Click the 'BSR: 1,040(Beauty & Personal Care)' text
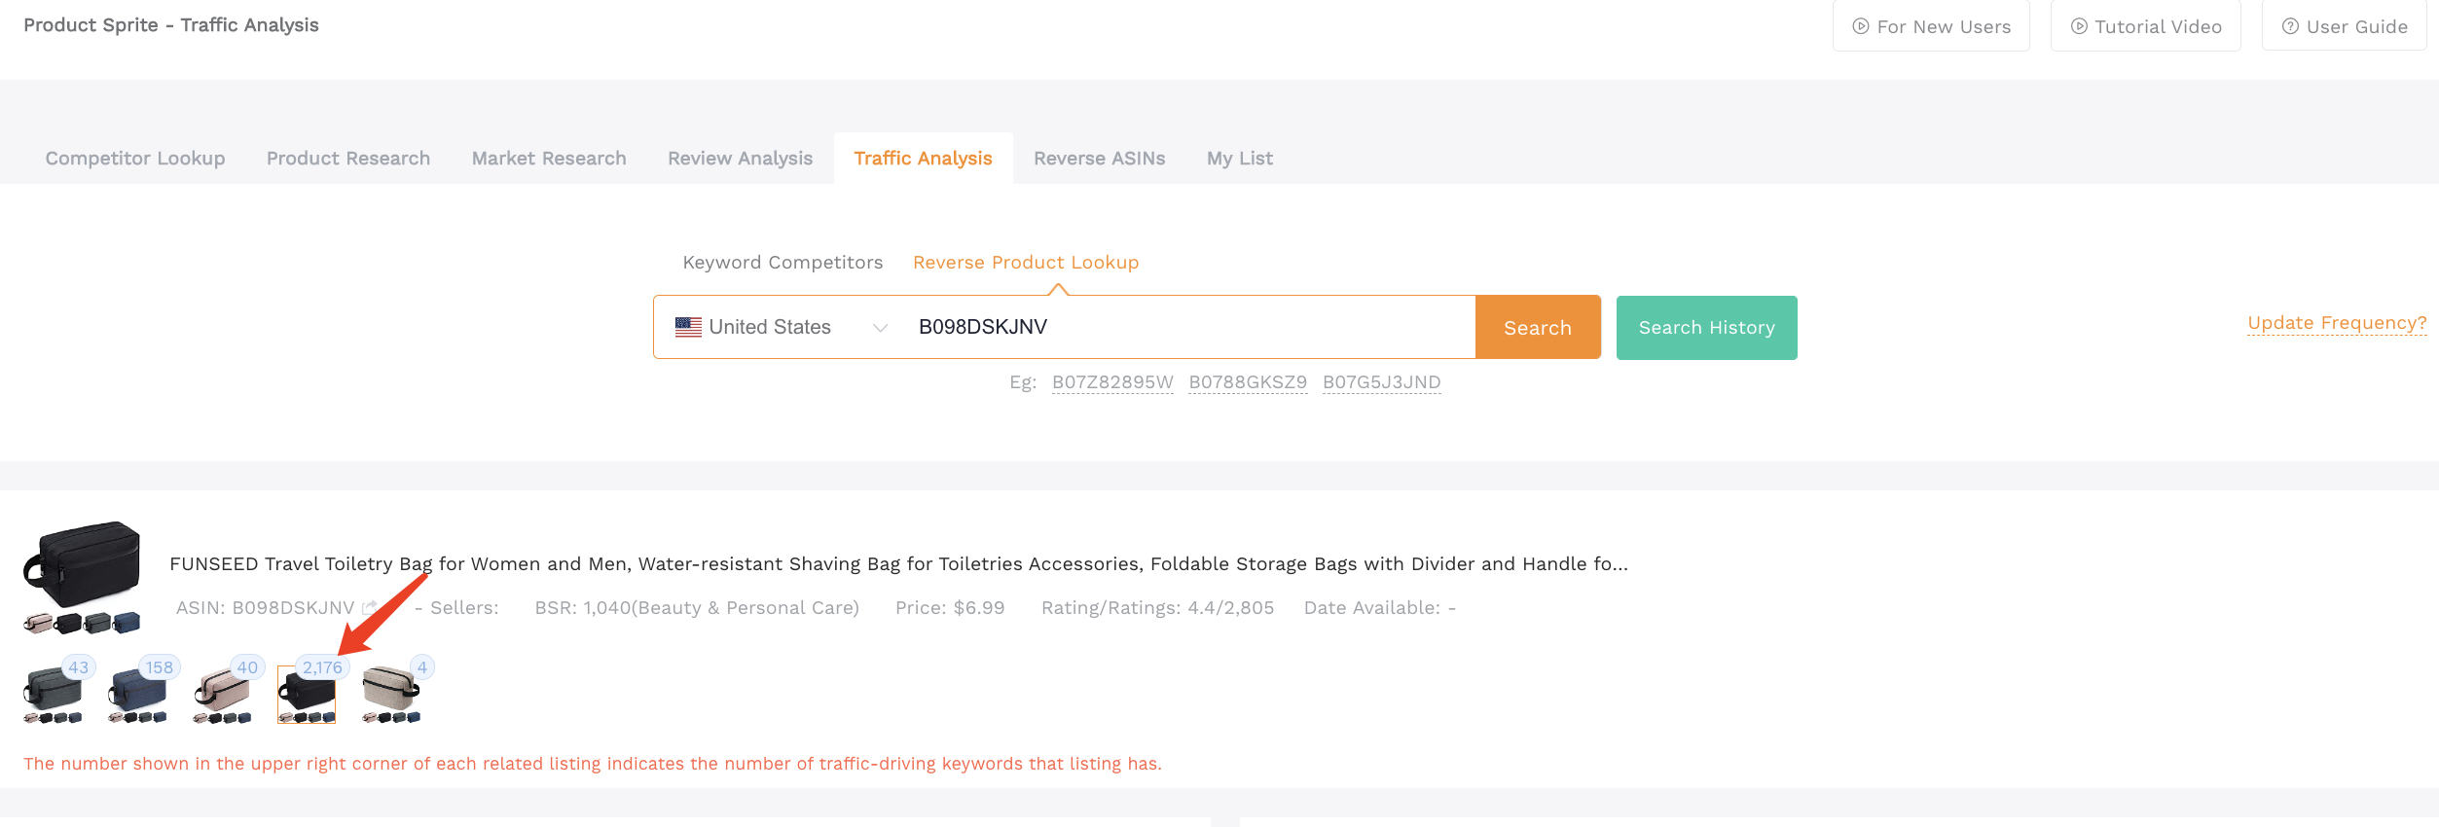Viewport: 2439px width, 827px height. [x=697, y=607]
